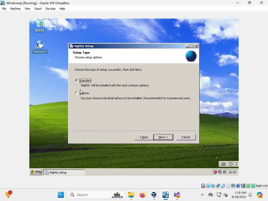Open the View menu
The image size is (268, 201).
(x=27, y=9)
